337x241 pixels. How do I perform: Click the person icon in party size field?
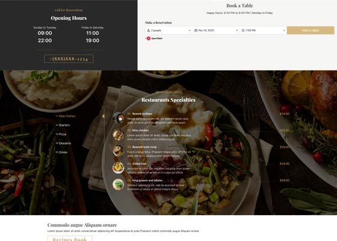pos(149,31)
